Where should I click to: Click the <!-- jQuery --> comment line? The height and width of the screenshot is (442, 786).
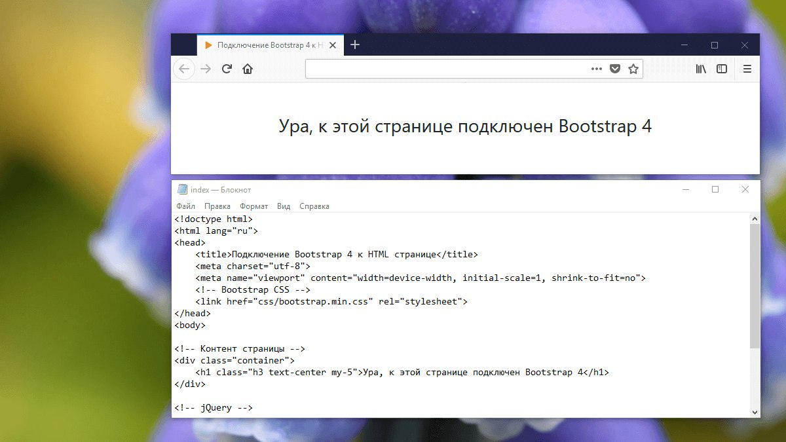pyautogui.click(x=214, y=408)
